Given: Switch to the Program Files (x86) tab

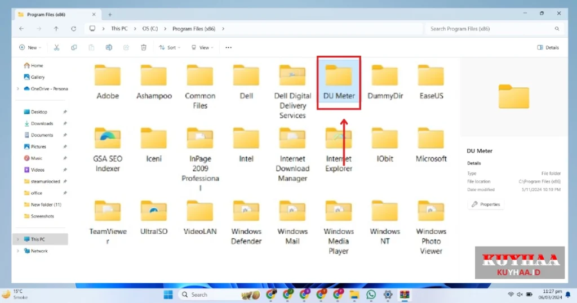Looking at the screenshot, I should (57, 15).
